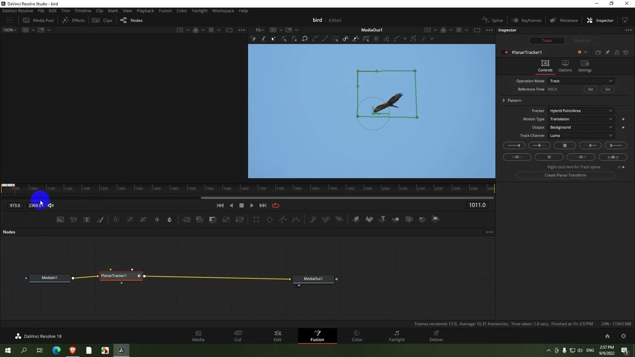Select the Paint brush tool in toolbar
The width and height of the screenshot is (635, 357).
tap(100, 219)
